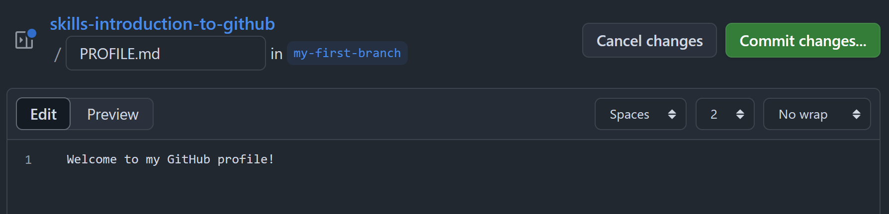Click the up-down arrows beside indent size 2
Viewport: 889px width, 214px height.
pos(740,114)
